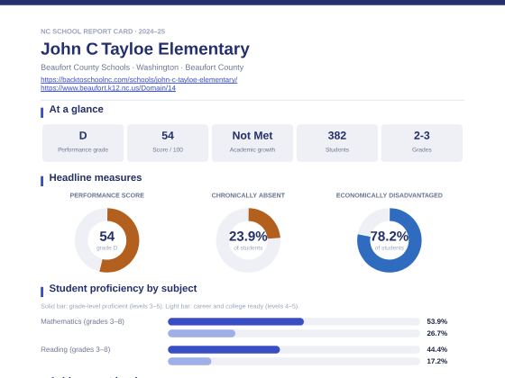Click the NC School Report Card 2024–25 label

103,31
